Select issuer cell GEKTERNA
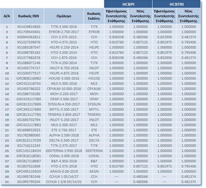This screenshot has width=206, height=188. [94, 151]
